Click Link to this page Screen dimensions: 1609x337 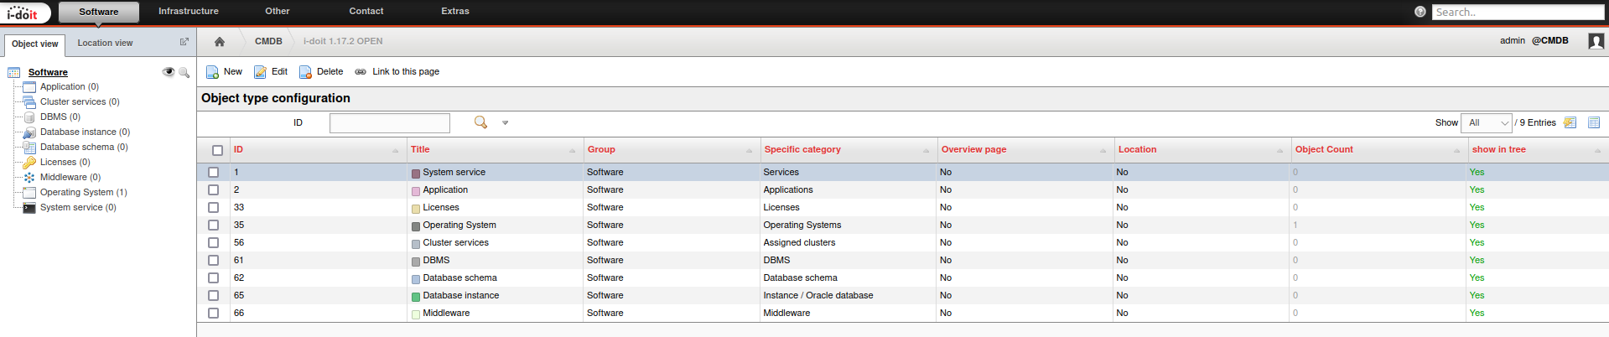(x=405, y=72)
